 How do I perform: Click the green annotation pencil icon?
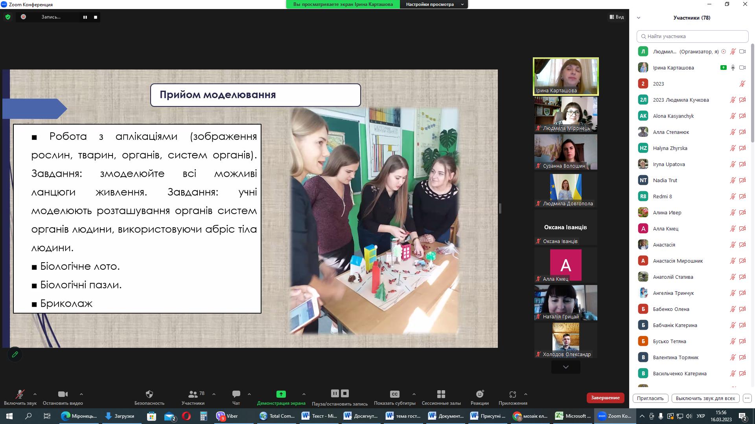click(15, 355)
